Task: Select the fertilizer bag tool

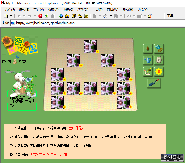Action: (159, 60)
